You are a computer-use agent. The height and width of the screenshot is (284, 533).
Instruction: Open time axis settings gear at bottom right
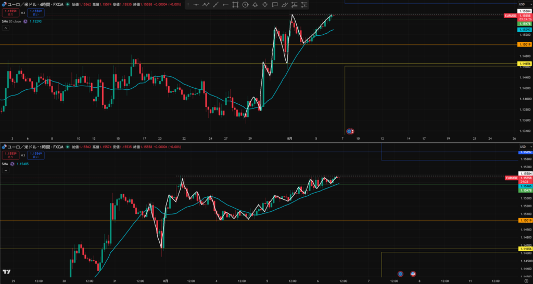click(526, 281)
